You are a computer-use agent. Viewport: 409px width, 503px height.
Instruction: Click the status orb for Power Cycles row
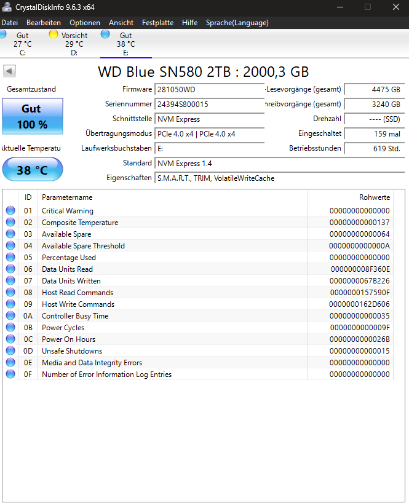coord(10,327)
